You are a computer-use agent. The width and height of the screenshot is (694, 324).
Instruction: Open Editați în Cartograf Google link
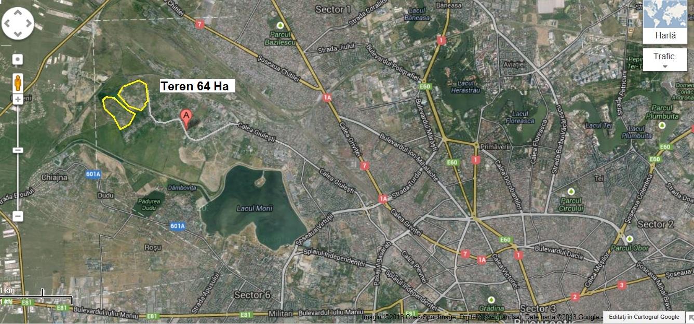tap(644, 317)
